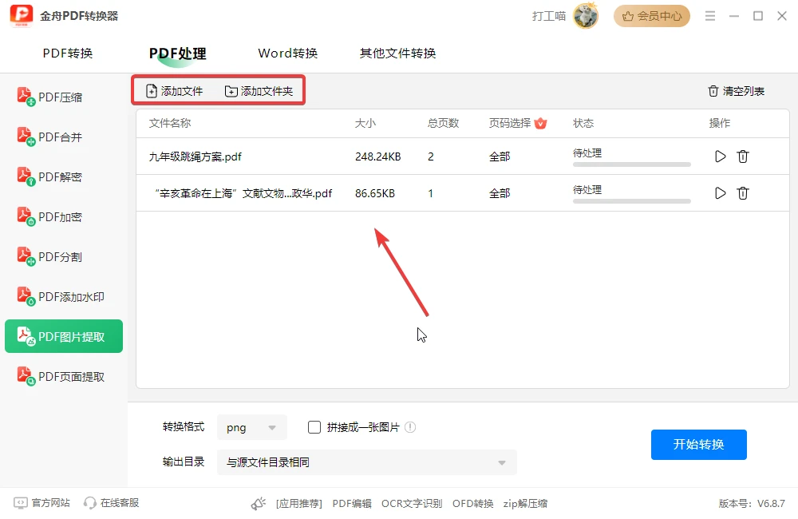Click 添加文件 to add files

(x=175, y=91)
